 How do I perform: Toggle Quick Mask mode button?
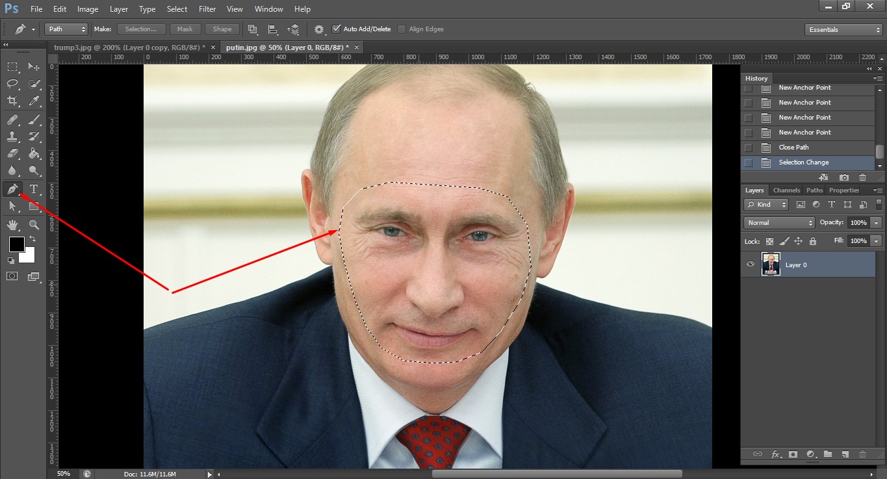tap(12, 276)
